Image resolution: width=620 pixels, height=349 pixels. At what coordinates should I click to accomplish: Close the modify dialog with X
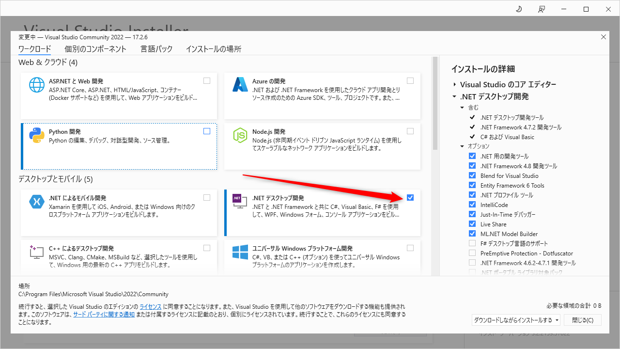pyautogui.click(x=603, y=37)
